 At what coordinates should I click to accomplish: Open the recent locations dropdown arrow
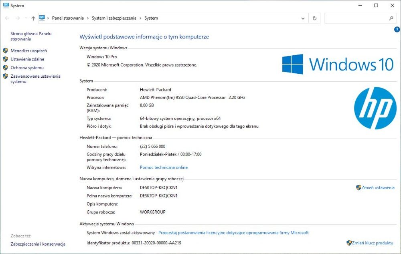(26, 18)
